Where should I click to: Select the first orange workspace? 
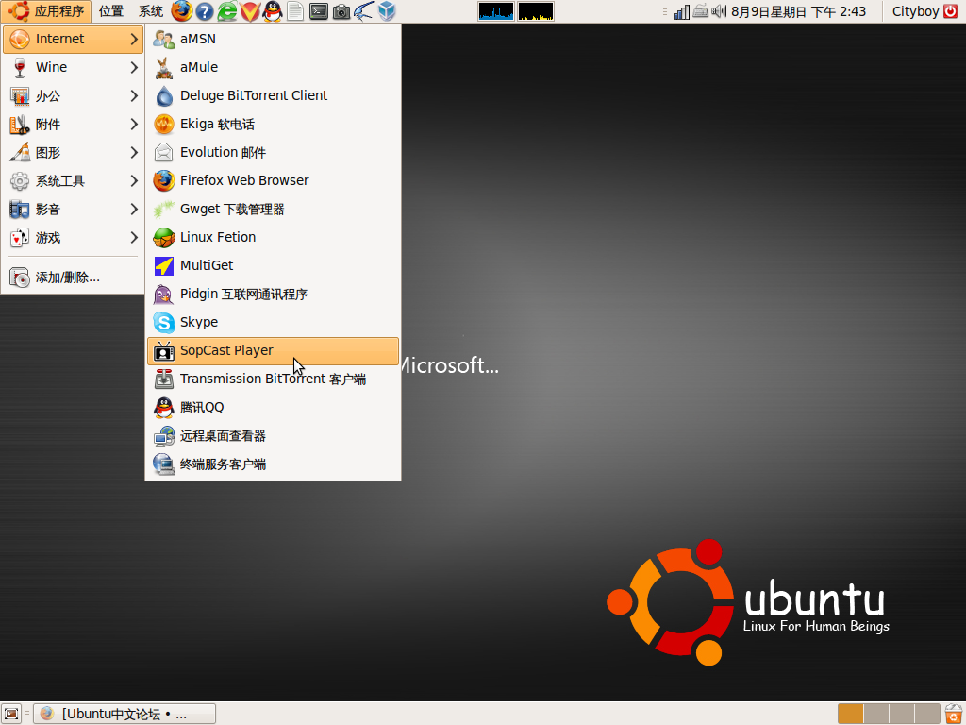click(850, 714)
